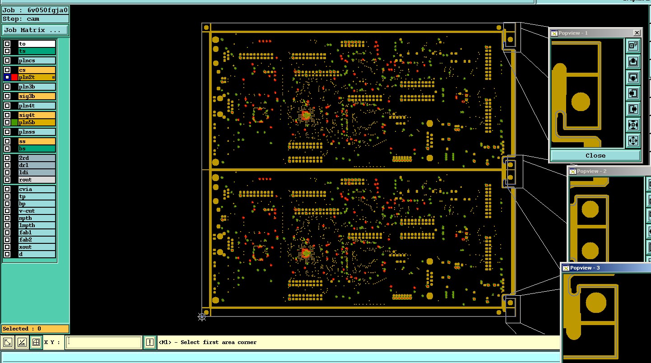The image size is (651, 363).
Task: Click the small marker on pln2t layer row
Action: click(53, 78)
